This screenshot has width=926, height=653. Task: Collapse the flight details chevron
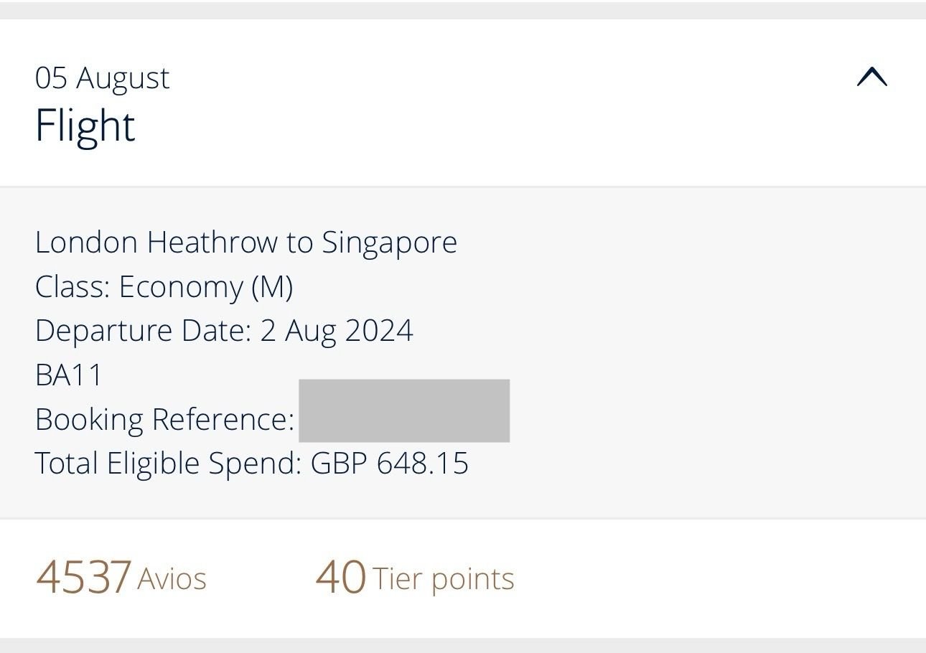click(x=872, y=77)
